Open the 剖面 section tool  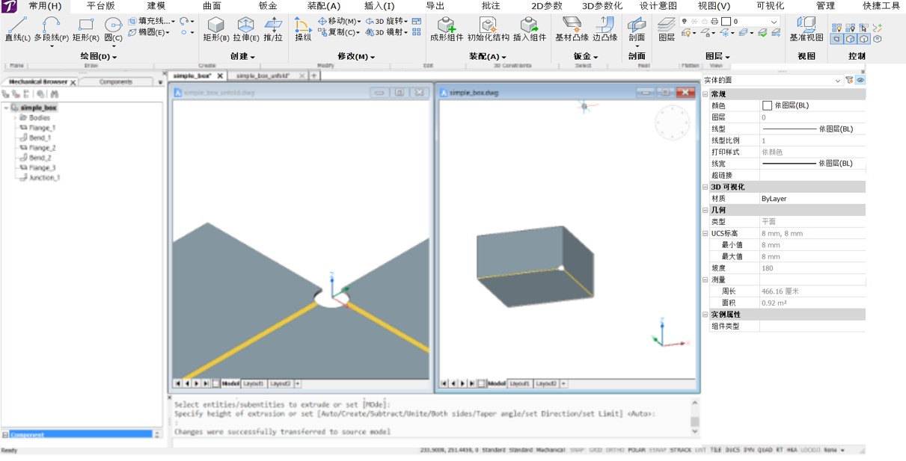click(x=637, y=30)
